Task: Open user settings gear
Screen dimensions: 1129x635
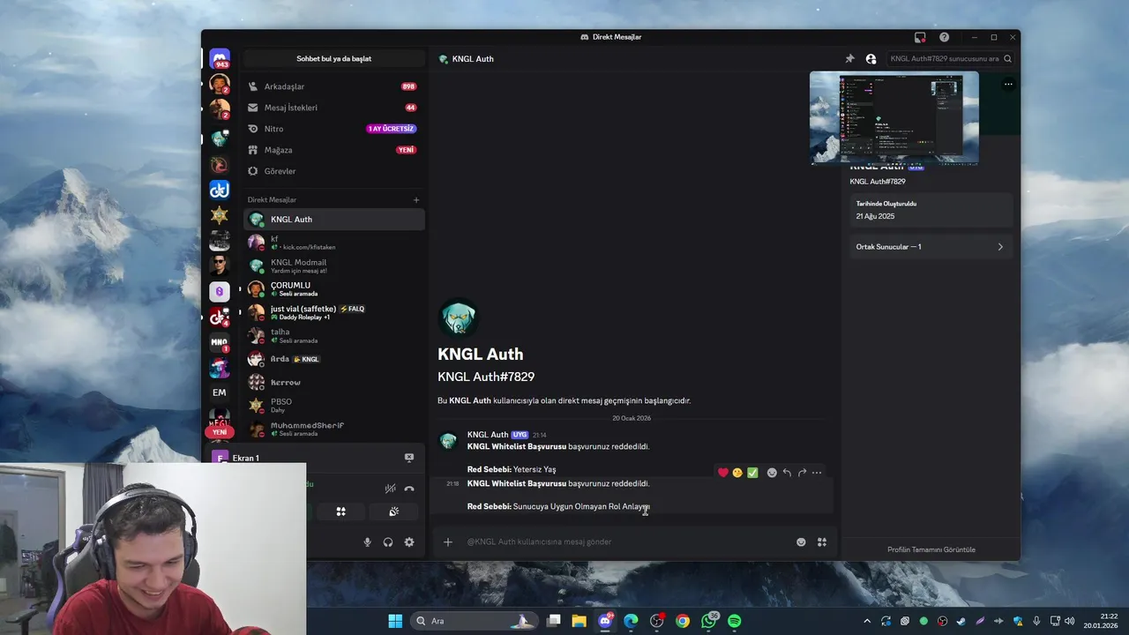Action: 409,542
